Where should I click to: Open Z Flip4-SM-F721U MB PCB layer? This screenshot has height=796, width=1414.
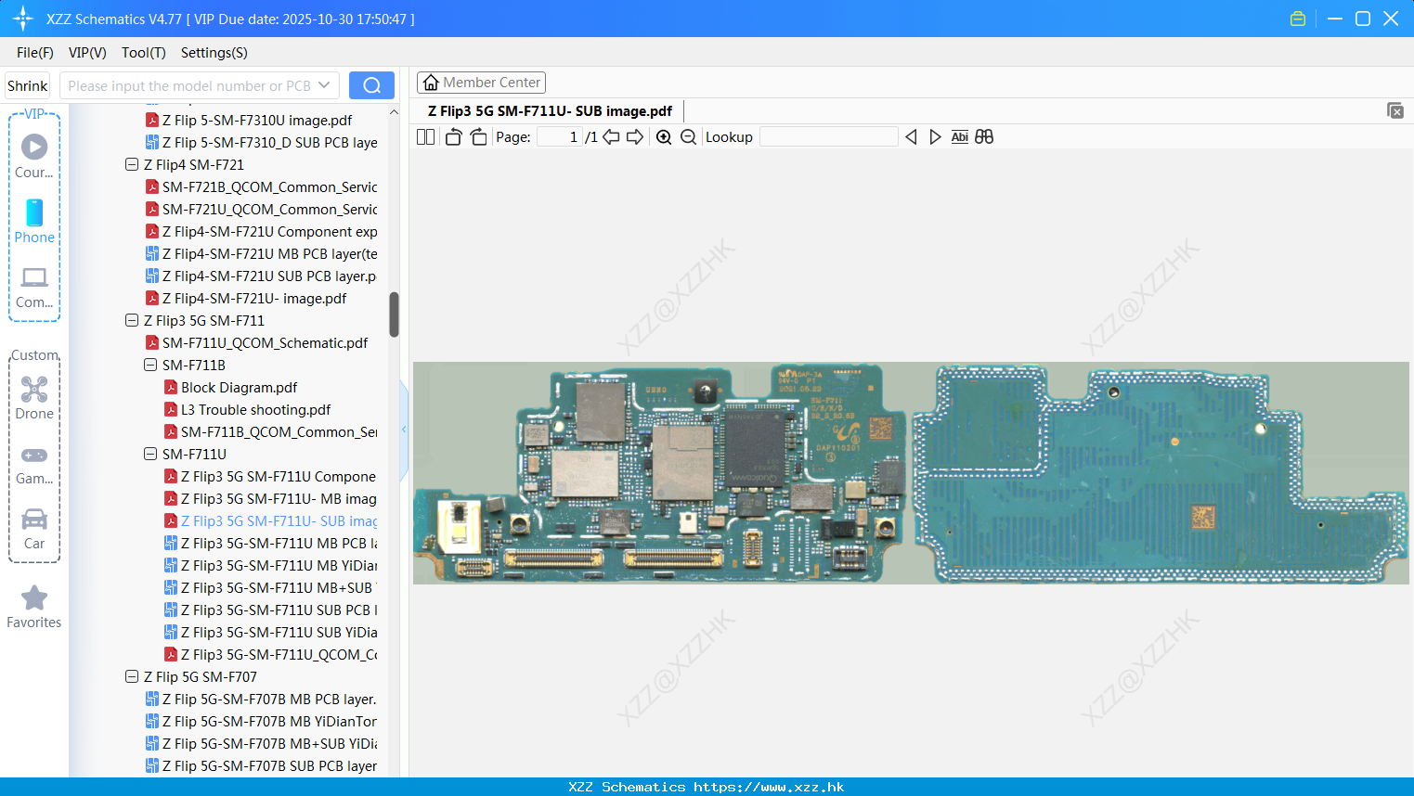269,253
